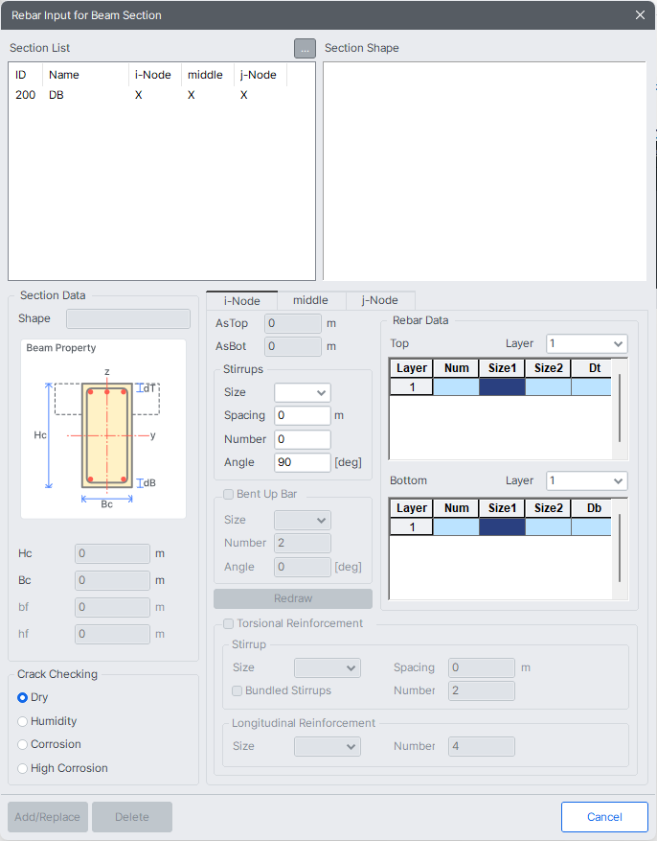Click the Beam Property section diagram
657x841 pixels.
point(103,430)
